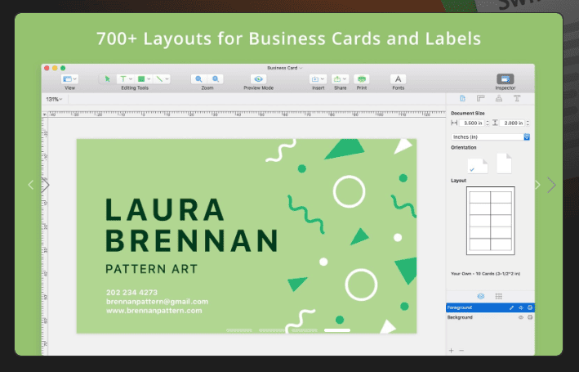
Task: Select the arrow selection tool
Action: (108, 79)
